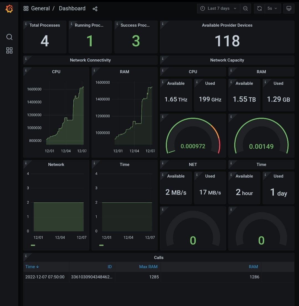
Task: Sort Calls table by Time column
Action: [32, 267]
